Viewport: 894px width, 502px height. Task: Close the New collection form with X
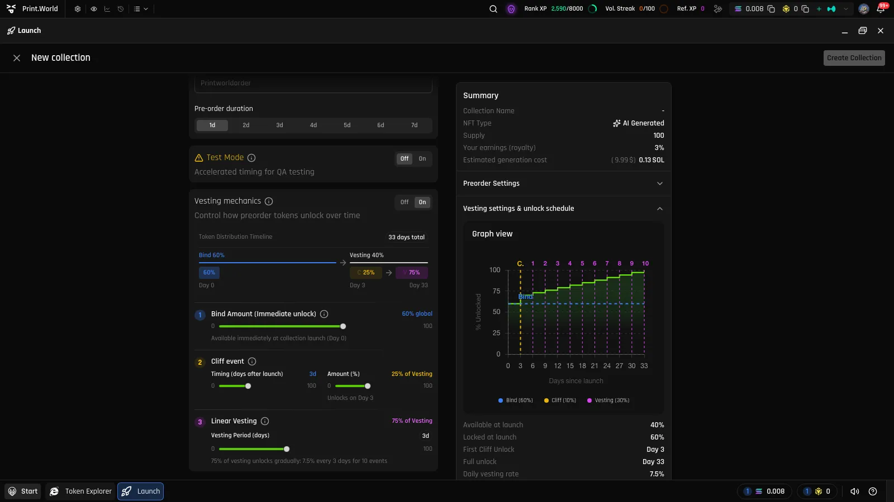[17, 58]
